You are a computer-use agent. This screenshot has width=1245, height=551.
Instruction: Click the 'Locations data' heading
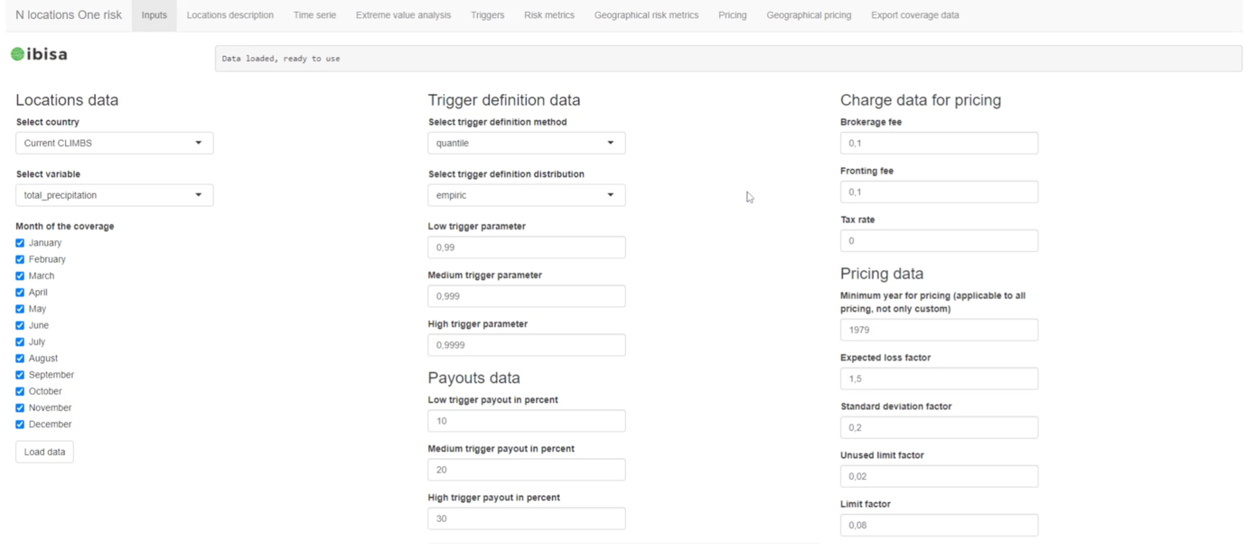(x=67, y=100)
